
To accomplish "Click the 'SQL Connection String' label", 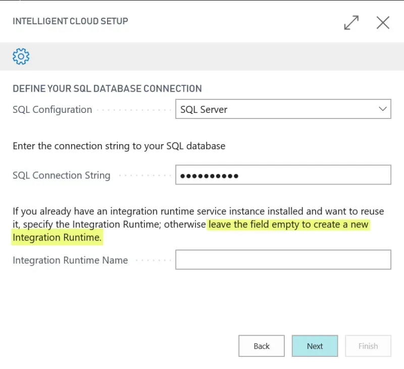I will coord(61,175).
